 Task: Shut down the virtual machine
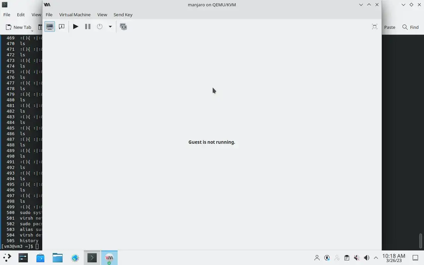[x=100, y=27]
